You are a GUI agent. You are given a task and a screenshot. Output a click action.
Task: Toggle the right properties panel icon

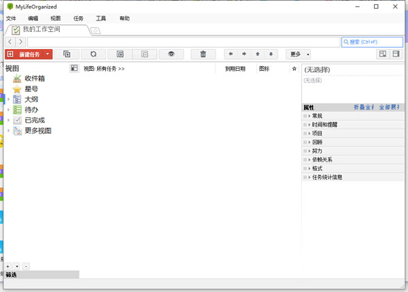point(396,54)
